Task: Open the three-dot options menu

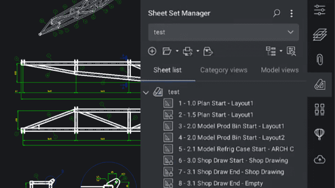Action: (292, 13)
